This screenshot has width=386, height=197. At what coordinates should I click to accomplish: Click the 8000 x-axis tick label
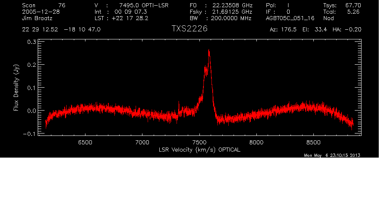tap(256, 142)
